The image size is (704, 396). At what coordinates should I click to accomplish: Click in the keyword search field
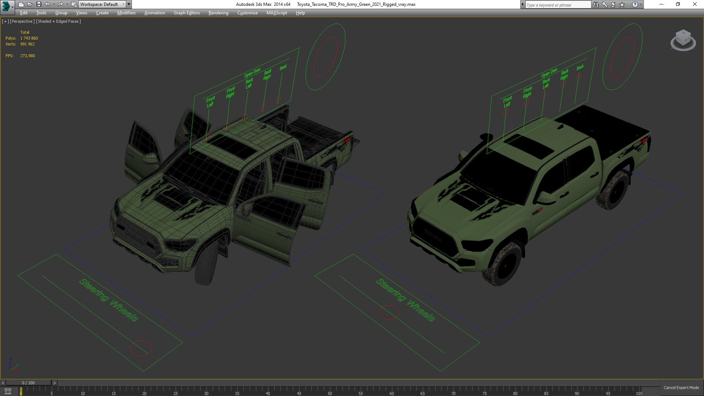coord(558,5)
